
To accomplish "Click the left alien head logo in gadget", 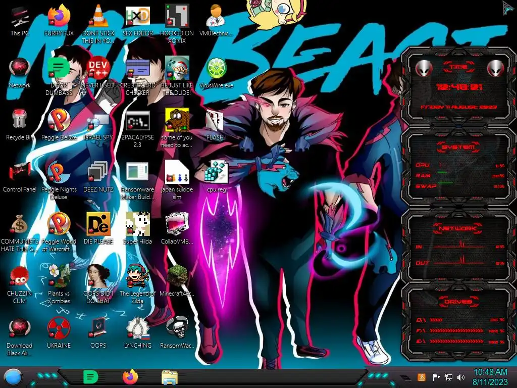I will [424, 68].
